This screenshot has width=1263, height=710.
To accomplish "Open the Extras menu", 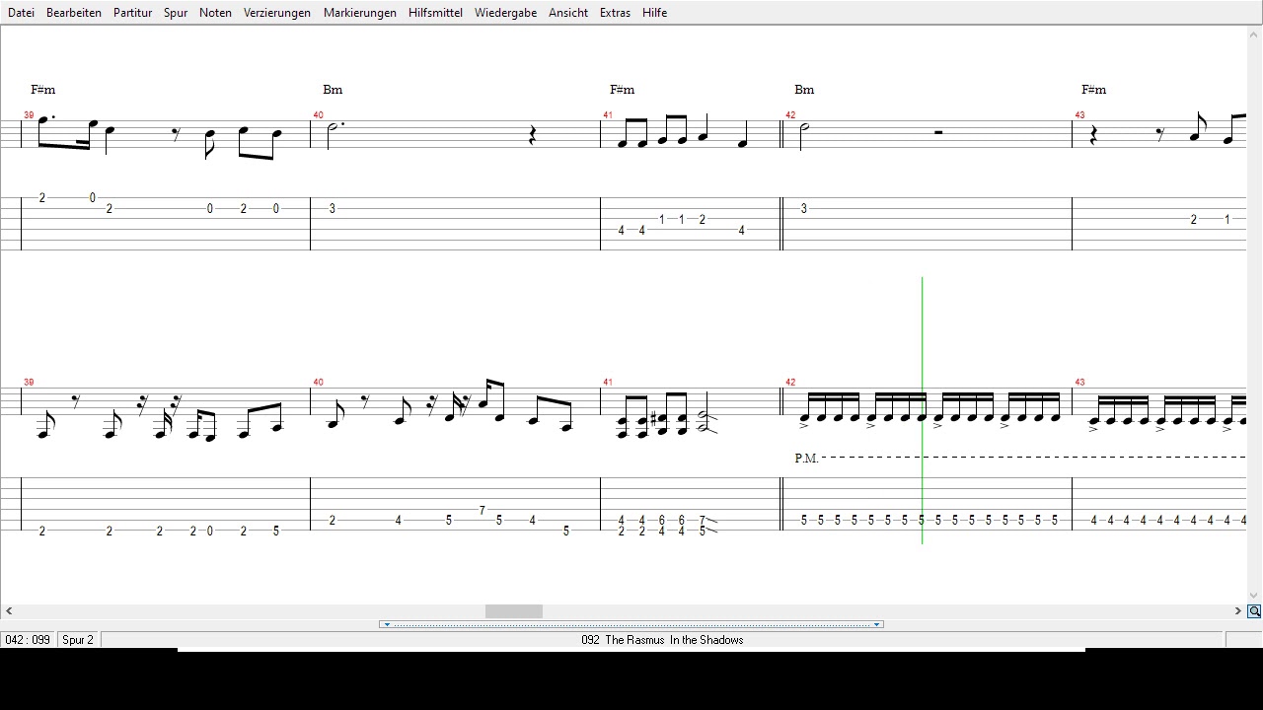I will pyautogui.click(x=615, y=13).
